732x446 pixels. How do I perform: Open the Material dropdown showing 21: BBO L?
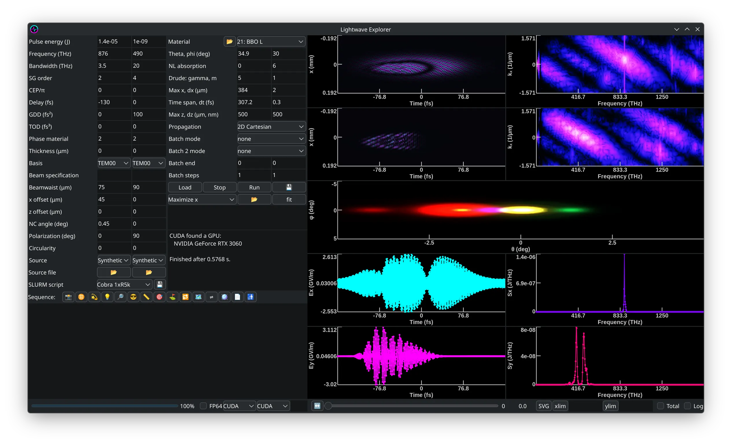271,42
